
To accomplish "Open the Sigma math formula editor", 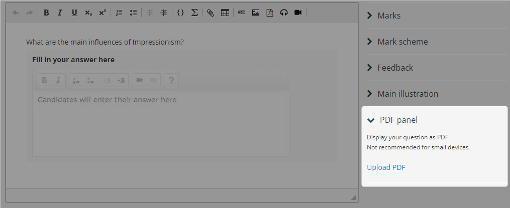I will (194, 13).
